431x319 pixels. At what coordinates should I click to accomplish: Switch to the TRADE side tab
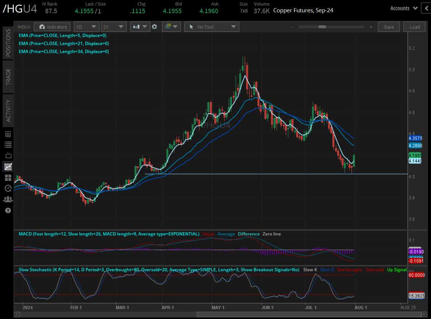click(8, 76)
